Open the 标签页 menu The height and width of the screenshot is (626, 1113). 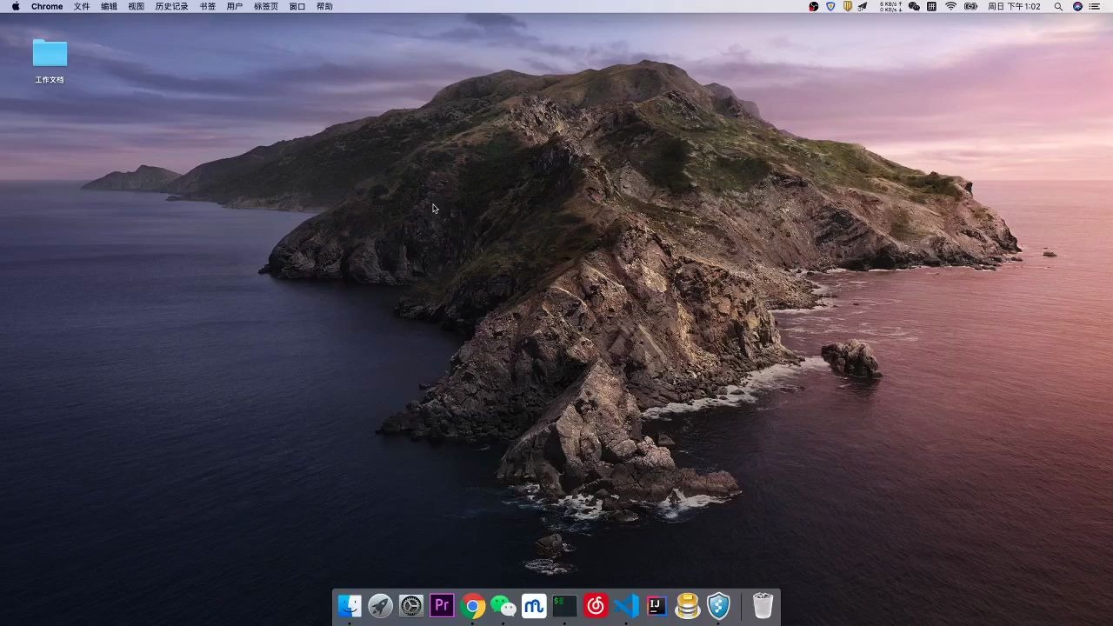tap(266, 6)
